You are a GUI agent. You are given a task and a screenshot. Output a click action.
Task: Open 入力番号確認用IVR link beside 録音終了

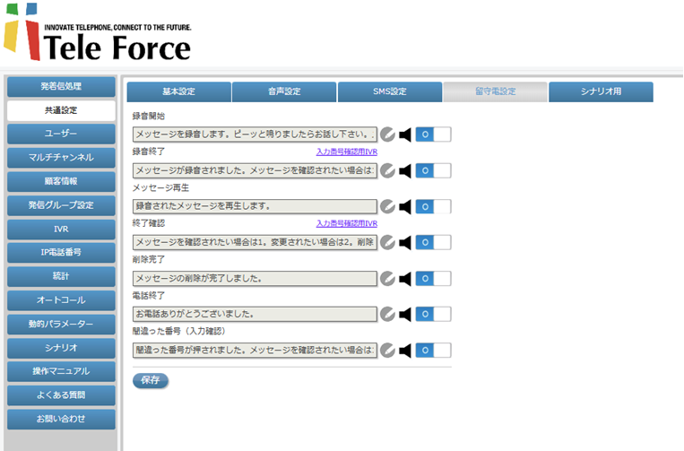point(347,152)
